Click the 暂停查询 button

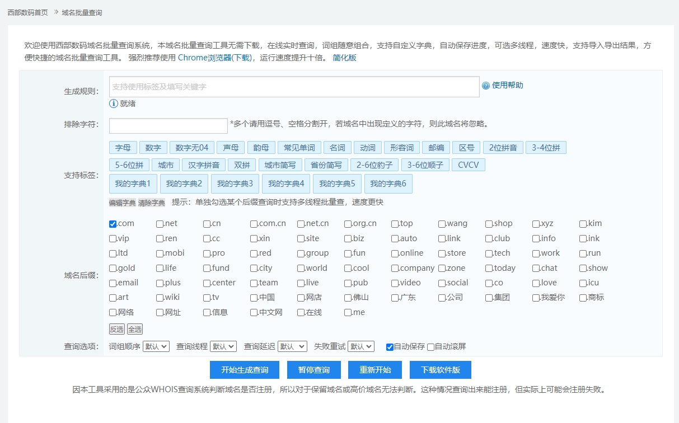click(314, 370)
